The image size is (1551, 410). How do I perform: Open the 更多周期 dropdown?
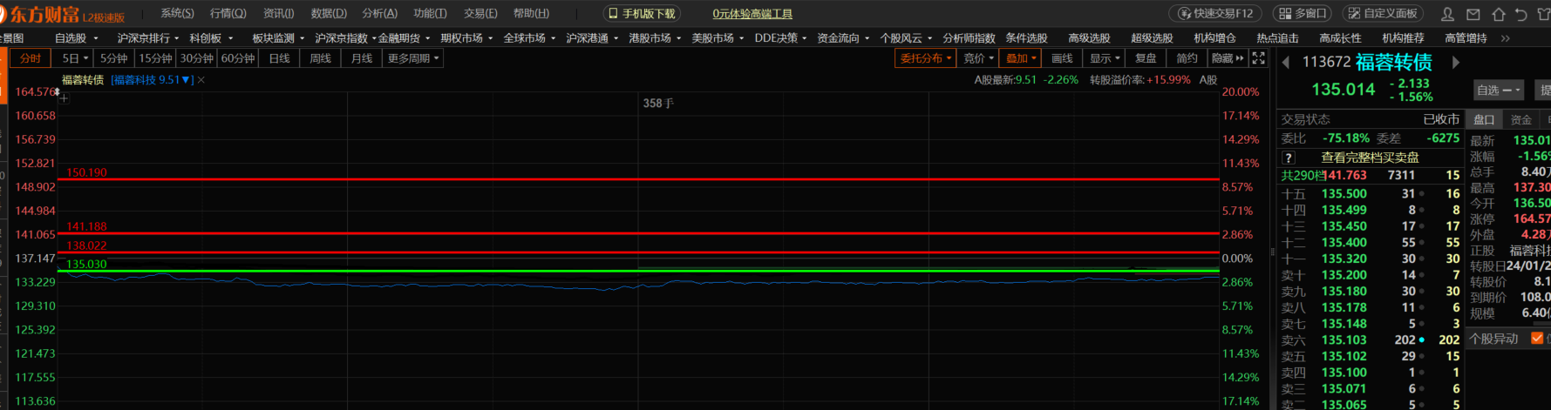[413, 58]
